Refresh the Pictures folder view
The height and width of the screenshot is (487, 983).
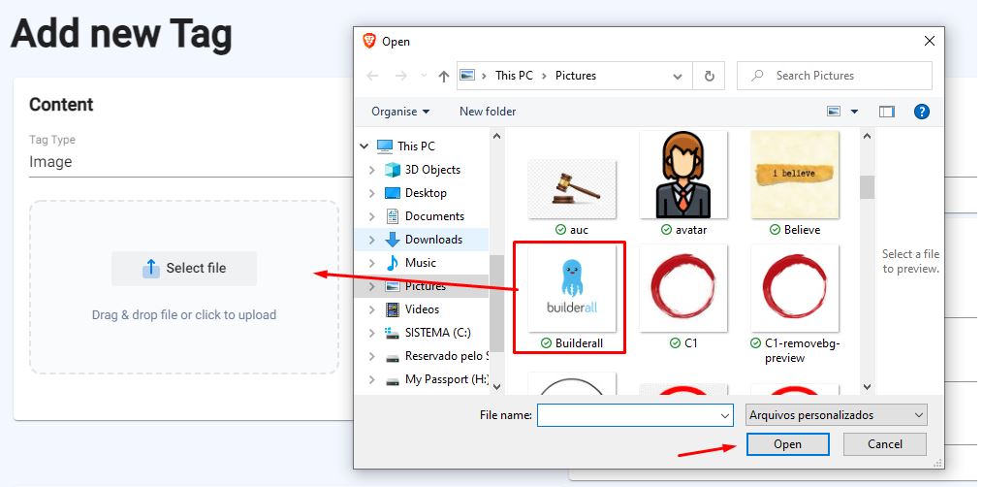(709, 76)
